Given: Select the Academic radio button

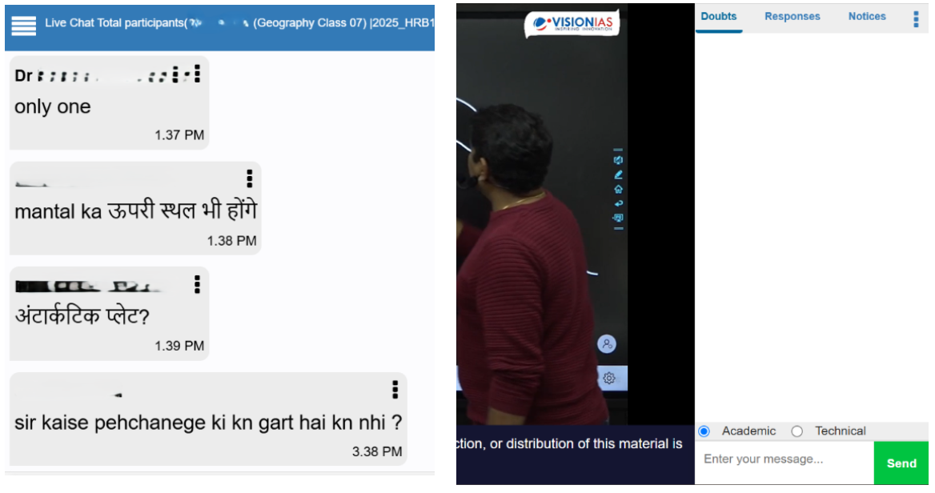Looking at the screenshot, I should point(704,431).
